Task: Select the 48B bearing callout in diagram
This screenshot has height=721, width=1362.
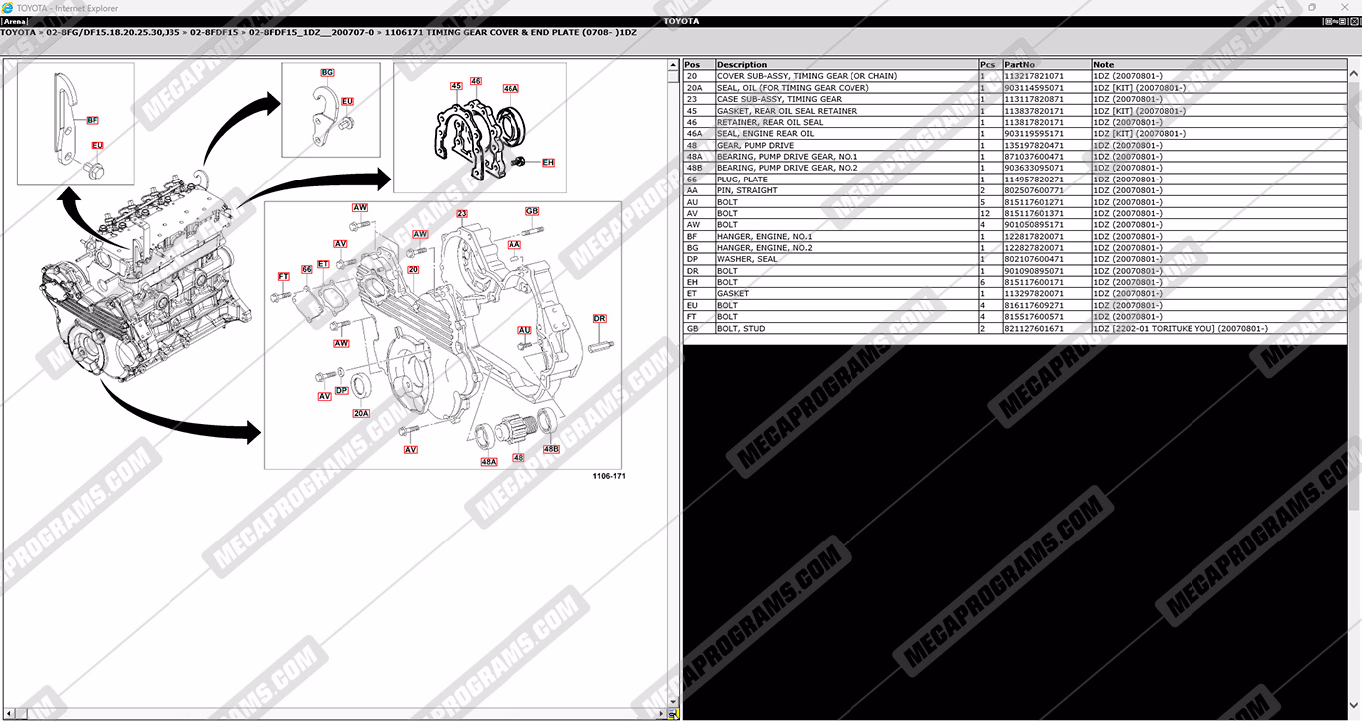Action: pyautogui.click(x=551, y=449)
